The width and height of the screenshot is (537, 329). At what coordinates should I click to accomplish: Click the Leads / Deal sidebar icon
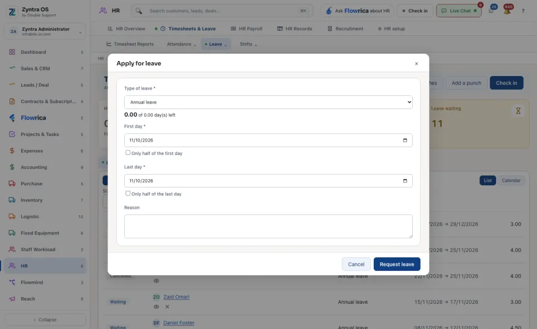[x=12, y=84]
